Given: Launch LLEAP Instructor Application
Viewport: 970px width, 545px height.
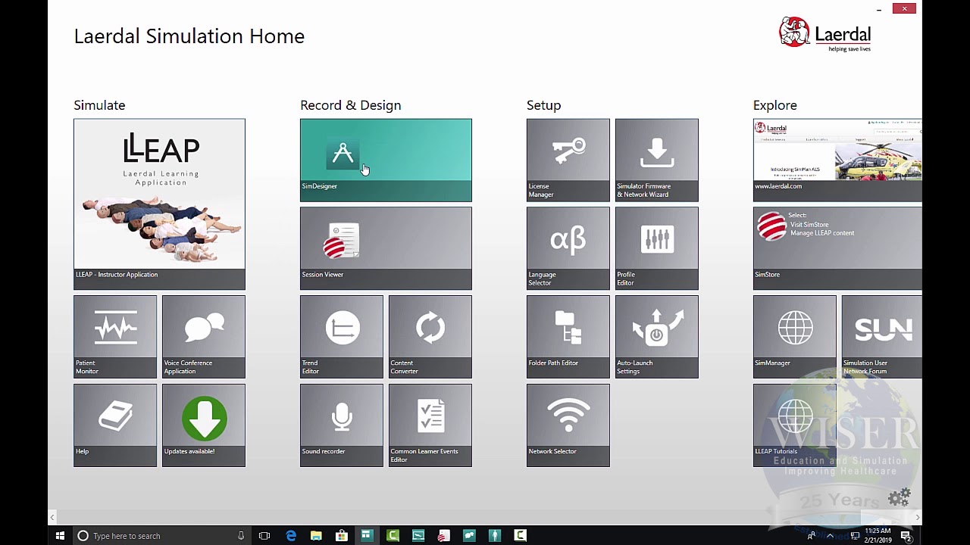Looking at the screenshot, I should click(x=159, y=204).
